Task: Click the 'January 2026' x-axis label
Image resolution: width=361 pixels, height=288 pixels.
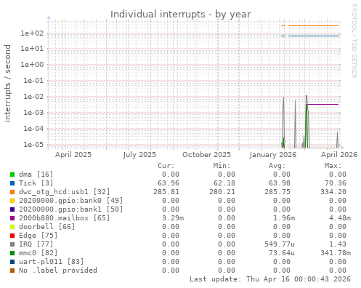Action: click(x=273, y=155)
